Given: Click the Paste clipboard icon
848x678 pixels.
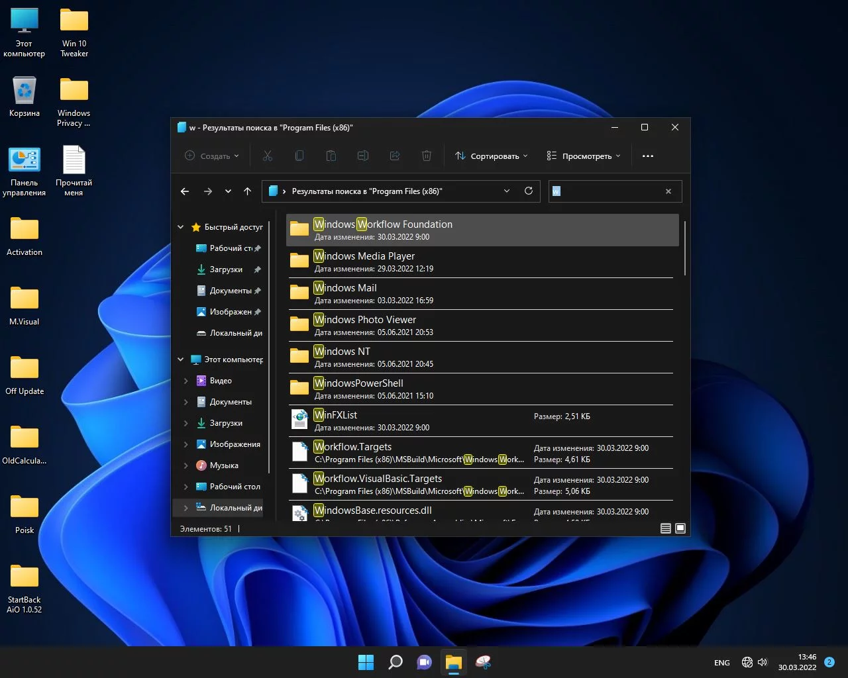Looking at the screenshot, I should point(331,156).
